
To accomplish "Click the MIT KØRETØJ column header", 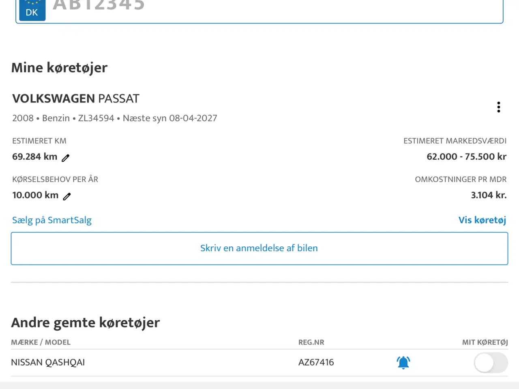I will [485, 342].
